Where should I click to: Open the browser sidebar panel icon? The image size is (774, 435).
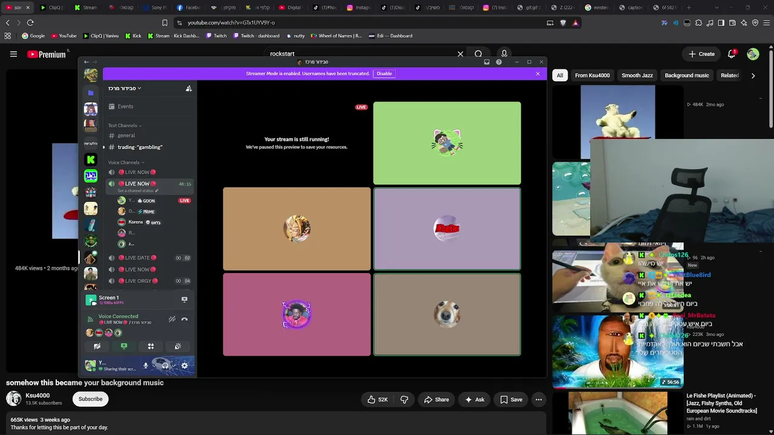721,23
